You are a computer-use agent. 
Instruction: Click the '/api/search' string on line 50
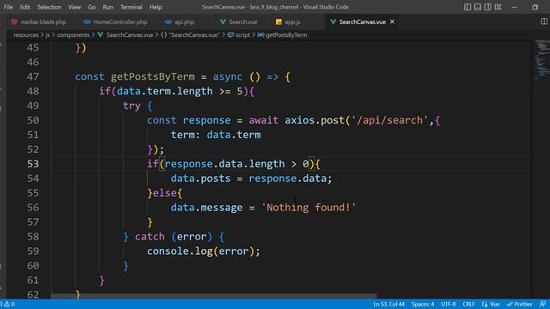point(389,120)
